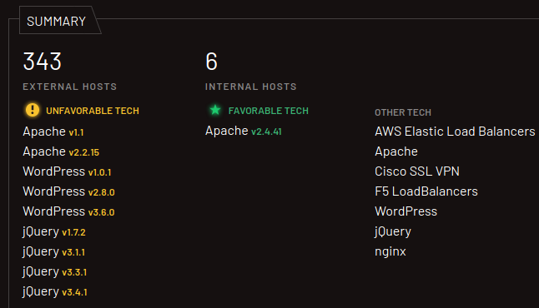Screen dimensions: 539x308
Task: Click Apache v1.1 in unfavorable tech
Action: tap(53, 132)
